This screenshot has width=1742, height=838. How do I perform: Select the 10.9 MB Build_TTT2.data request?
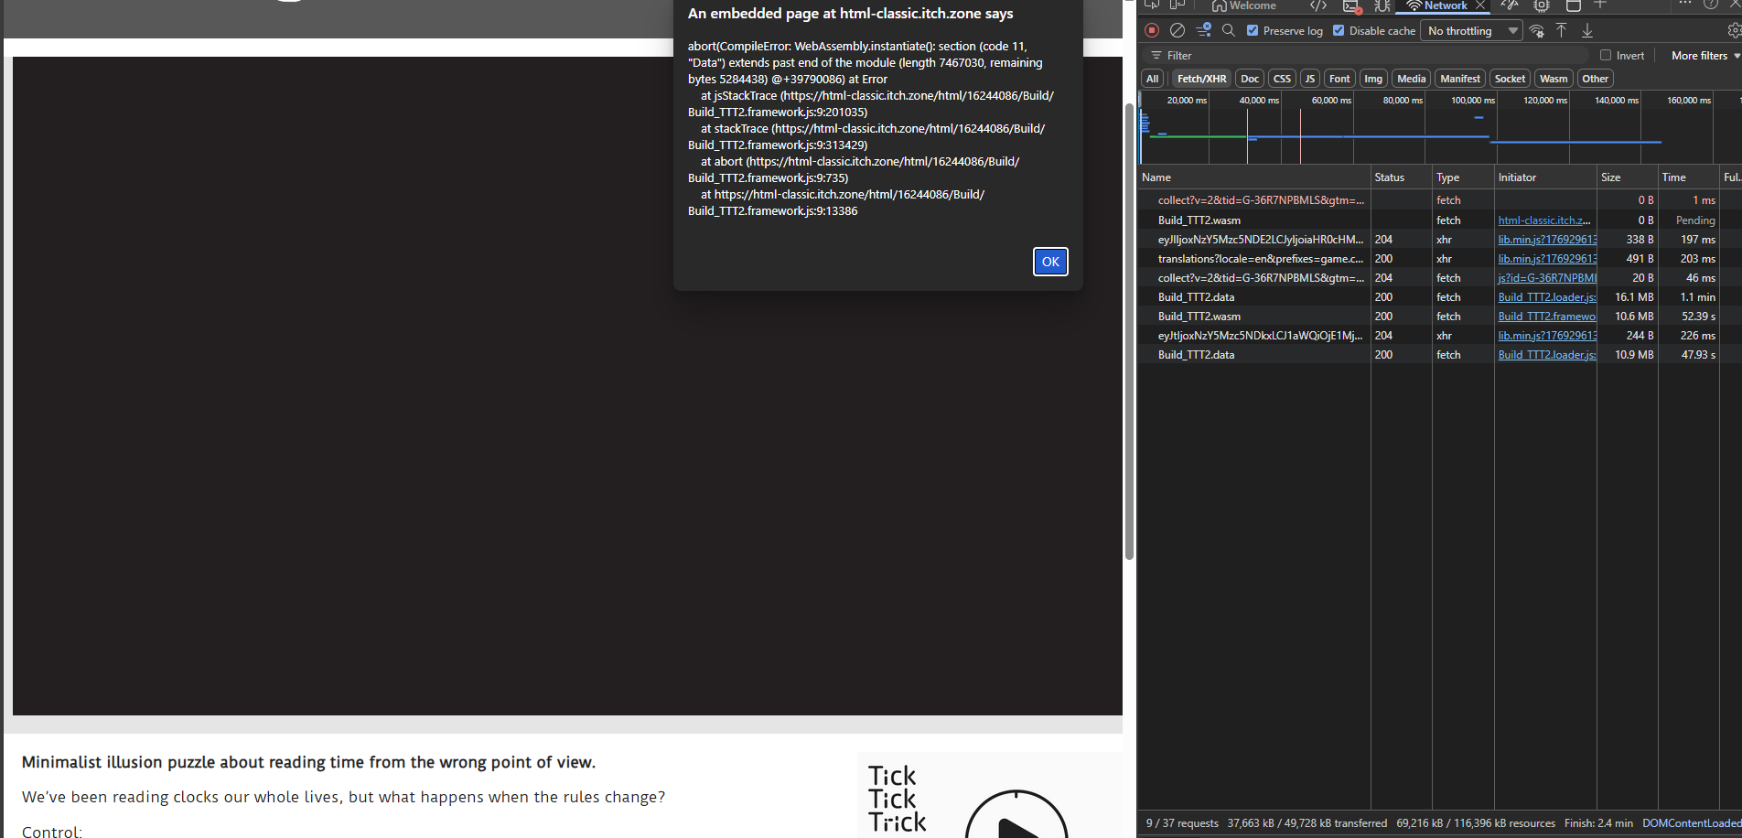1439,355
